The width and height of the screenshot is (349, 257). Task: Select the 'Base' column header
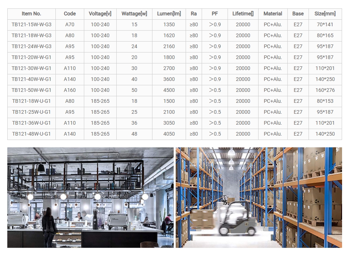298,14
